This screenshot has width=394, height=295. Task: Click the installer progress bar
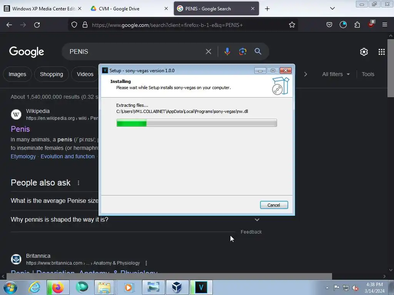[x=197, y=123]
